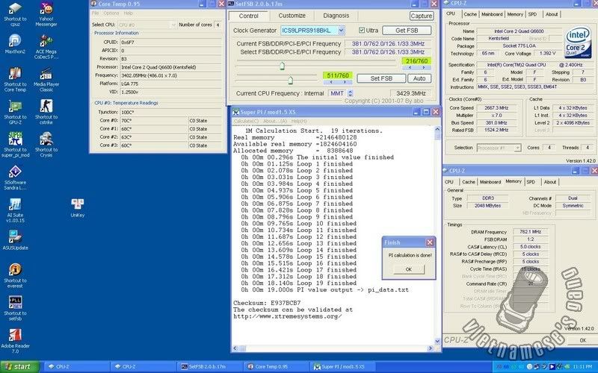The image size is (598, 373).
Task: Launch the Shortcut to cstrike icon
Action: coord(46,113)
